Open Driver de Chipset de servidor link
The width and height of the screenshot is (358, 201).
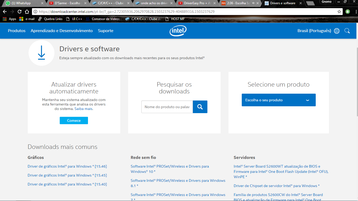click(x=277, y=186)
